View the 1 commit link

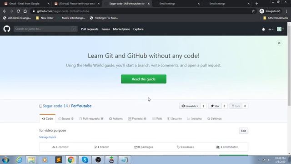60,147
